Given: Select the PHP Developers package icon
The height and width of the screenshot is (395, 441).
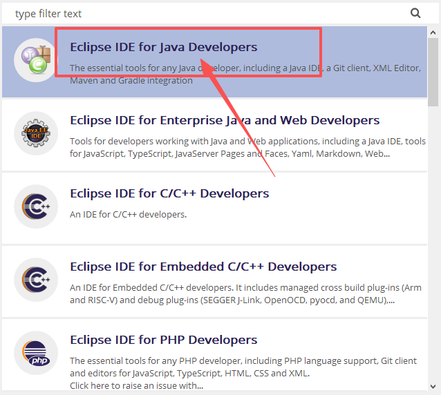Looking at the screenshot, I should tap(36, 353).
